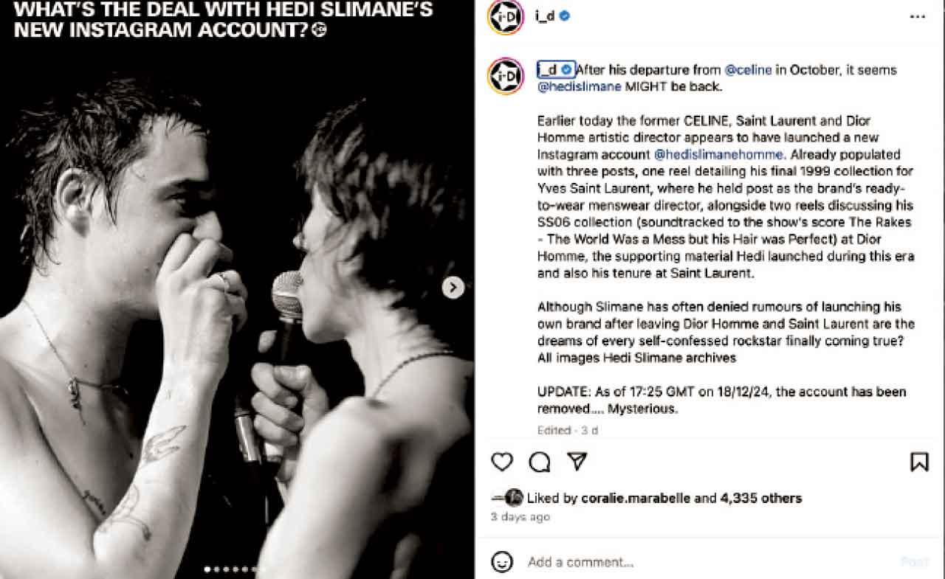Open comments with the speech bubble icon
Screen dimensions: 945x579
click(540, 462)
